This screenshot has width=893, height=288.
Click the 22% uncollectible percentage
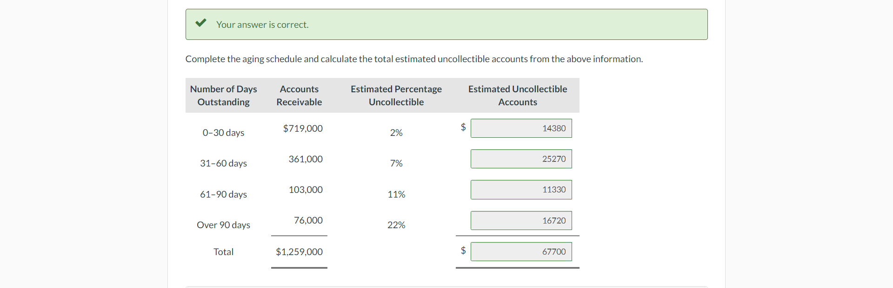pos(396,225)
